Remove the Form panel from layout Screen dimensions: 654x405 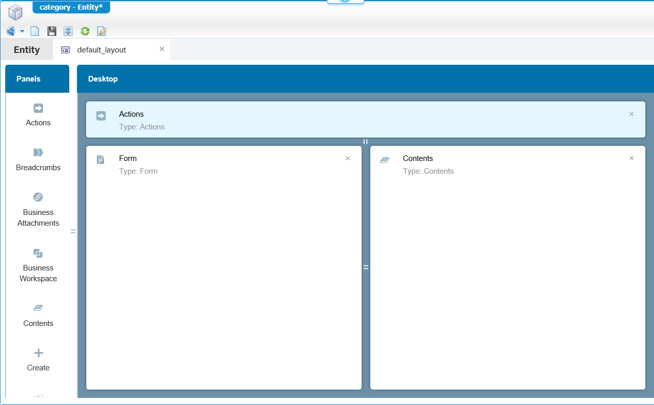click(348, 158)
